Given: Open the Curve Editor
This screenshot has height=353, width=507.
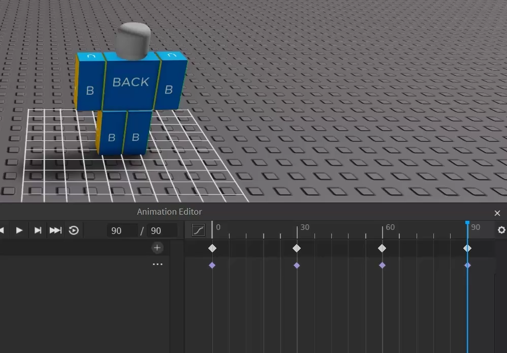Looking at the screenshot, I should (198, 230).
